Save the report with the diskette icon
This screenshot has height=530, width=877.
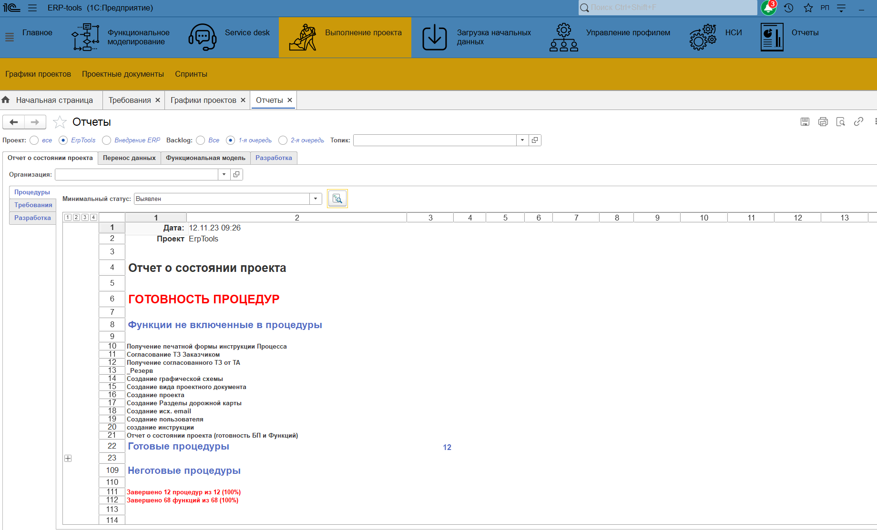click(x=805, y=122)
